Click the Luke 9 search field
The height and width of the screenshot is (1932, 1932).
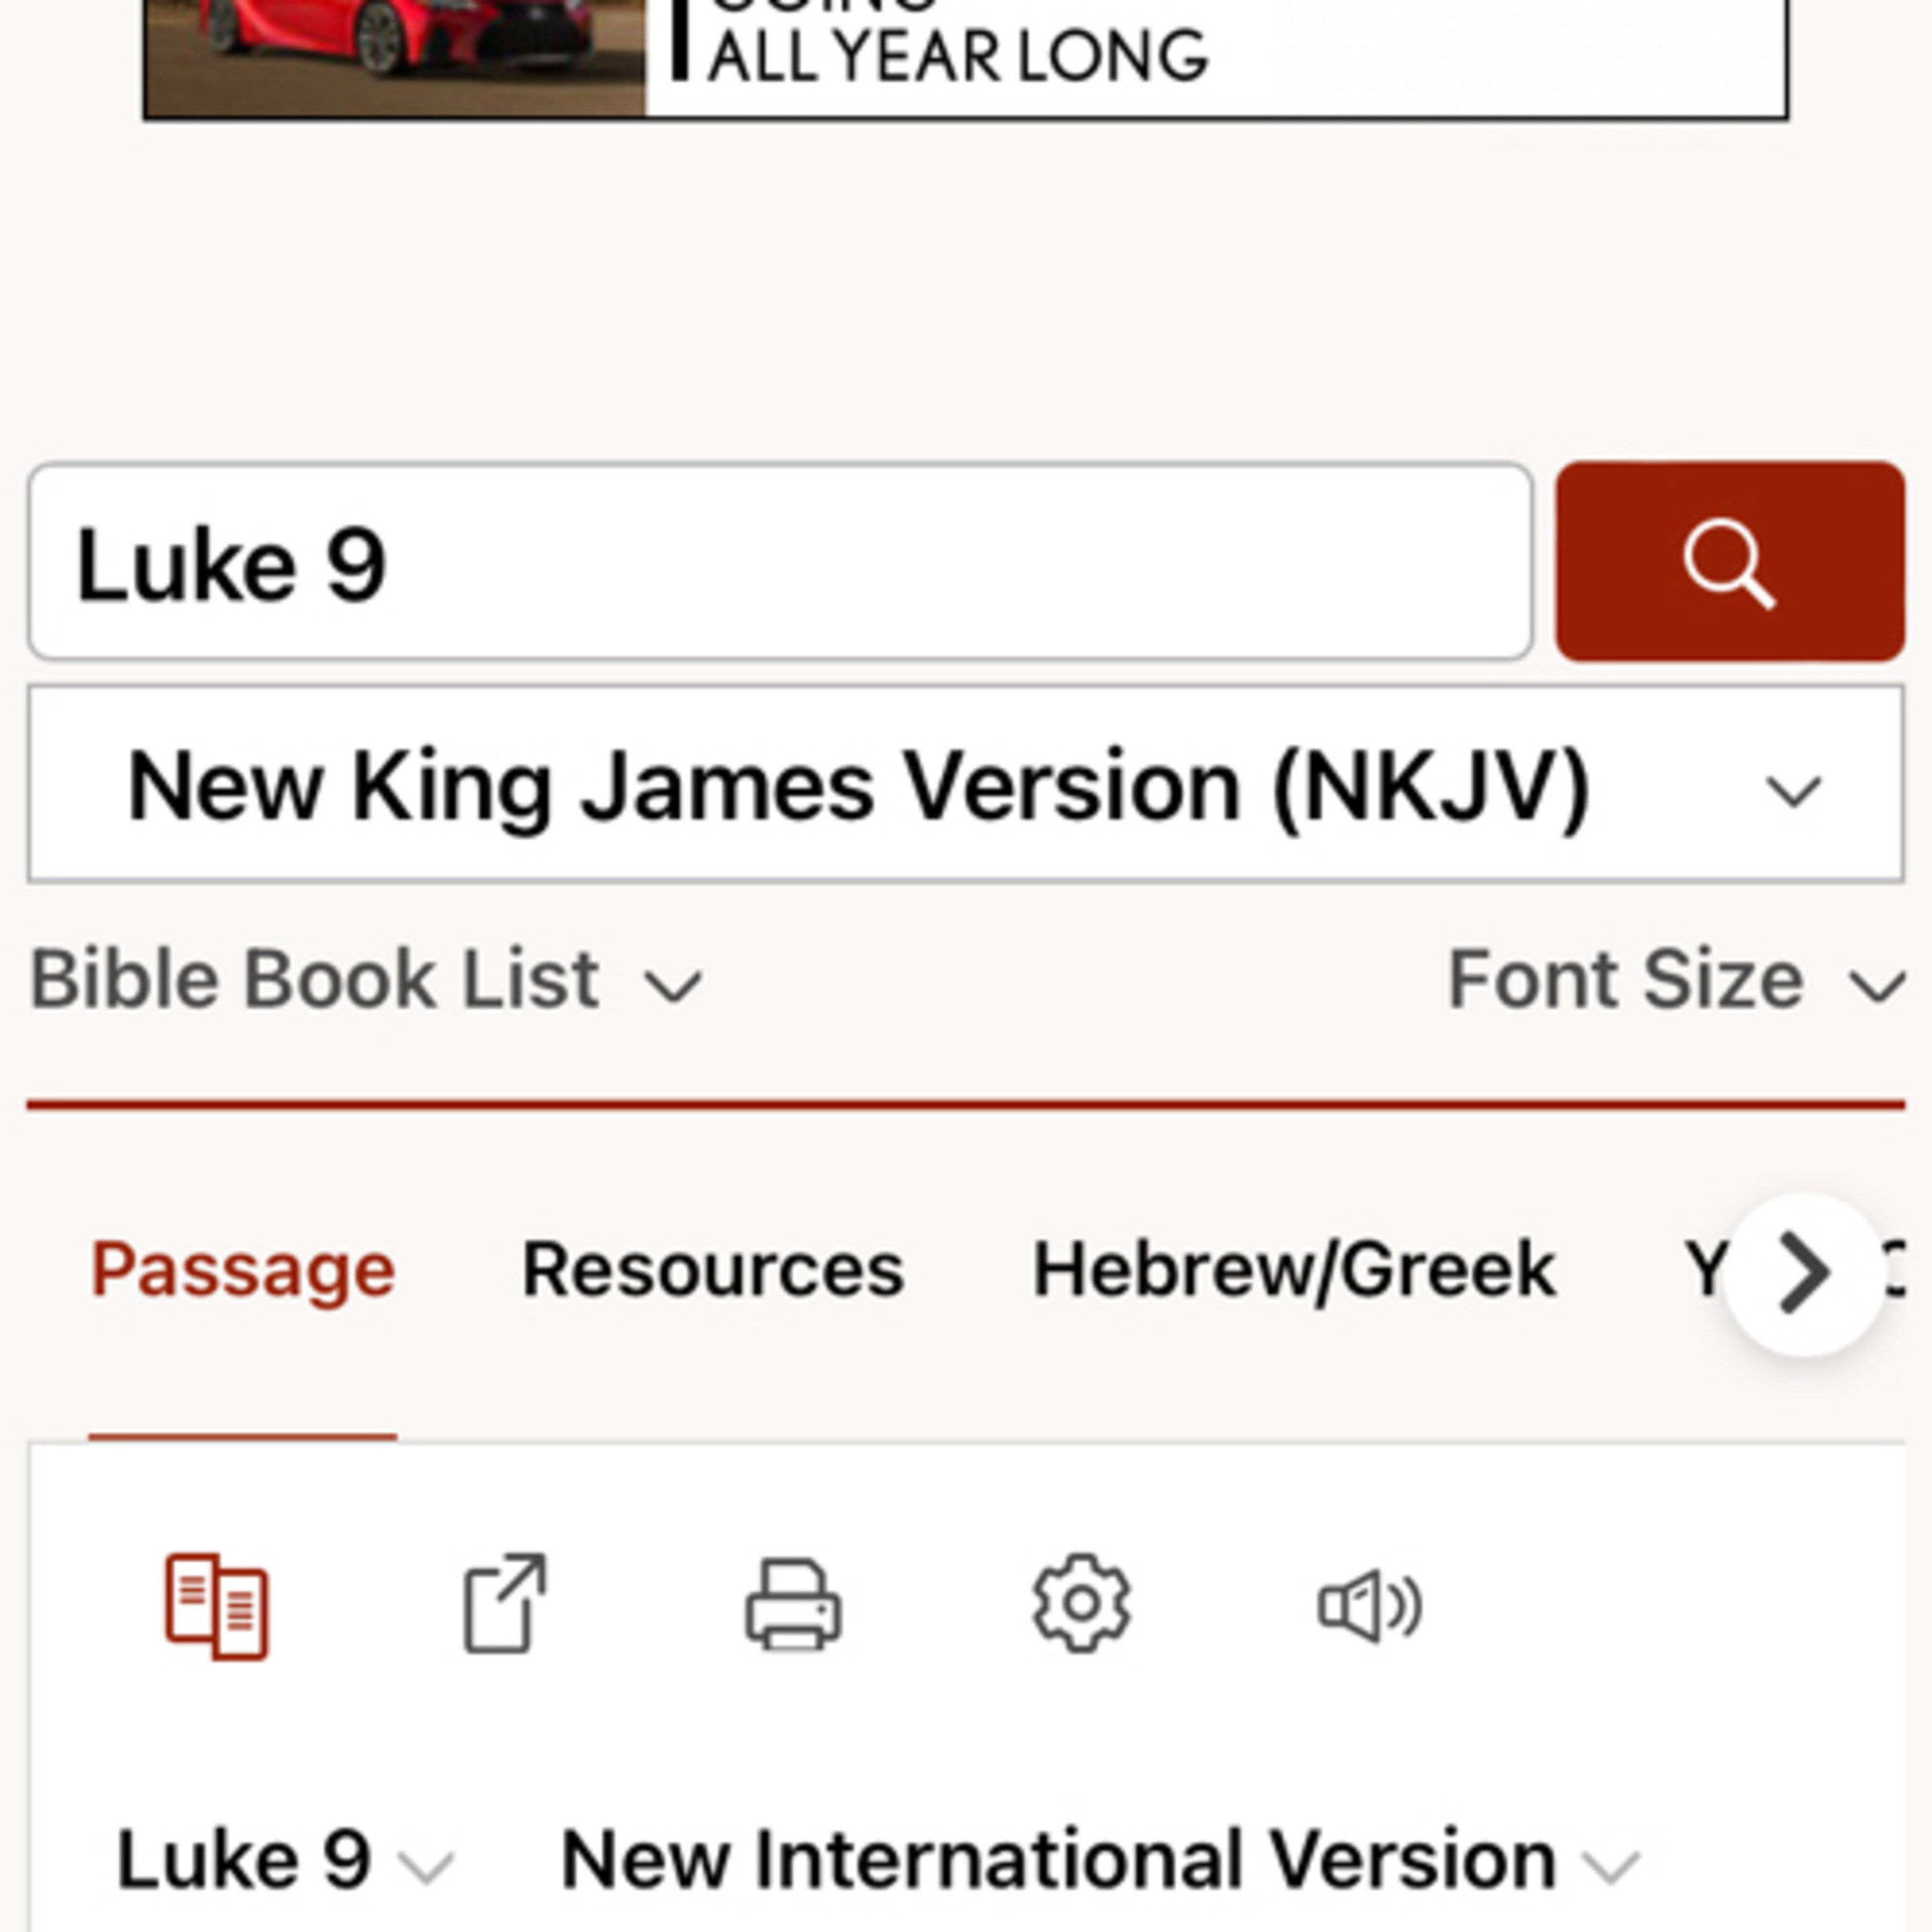tap(780, 562)
